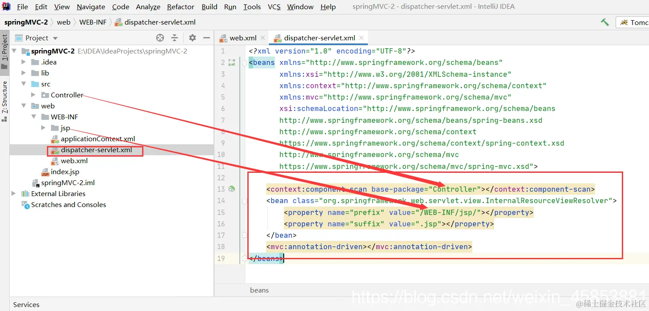Open the Tomcat run configuration dropdown
Image resolution: width=649 pixels, height=311 pixels.
pos(633,22)
